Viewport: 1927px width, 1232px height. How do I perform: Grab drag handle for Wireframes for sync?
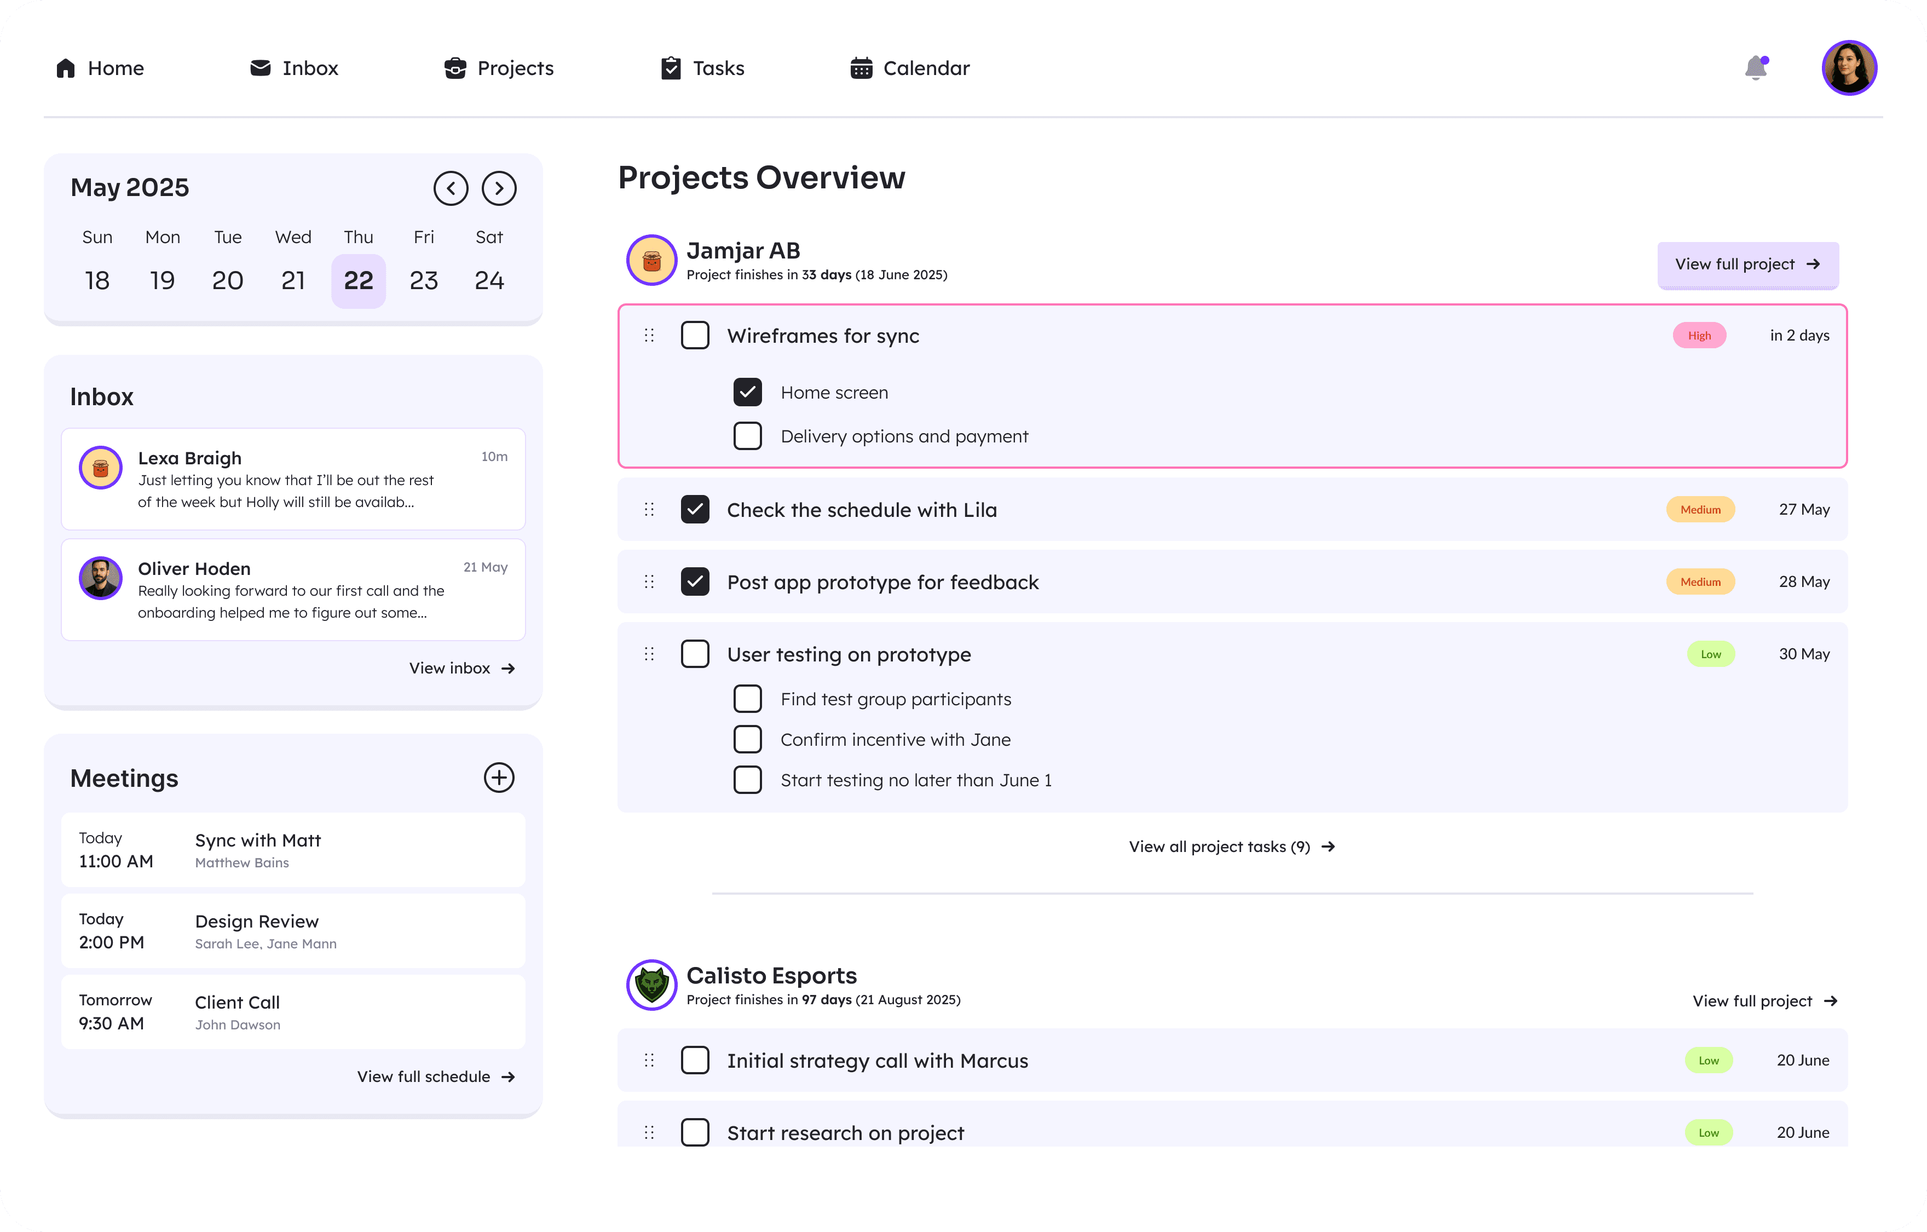(649, 336)
